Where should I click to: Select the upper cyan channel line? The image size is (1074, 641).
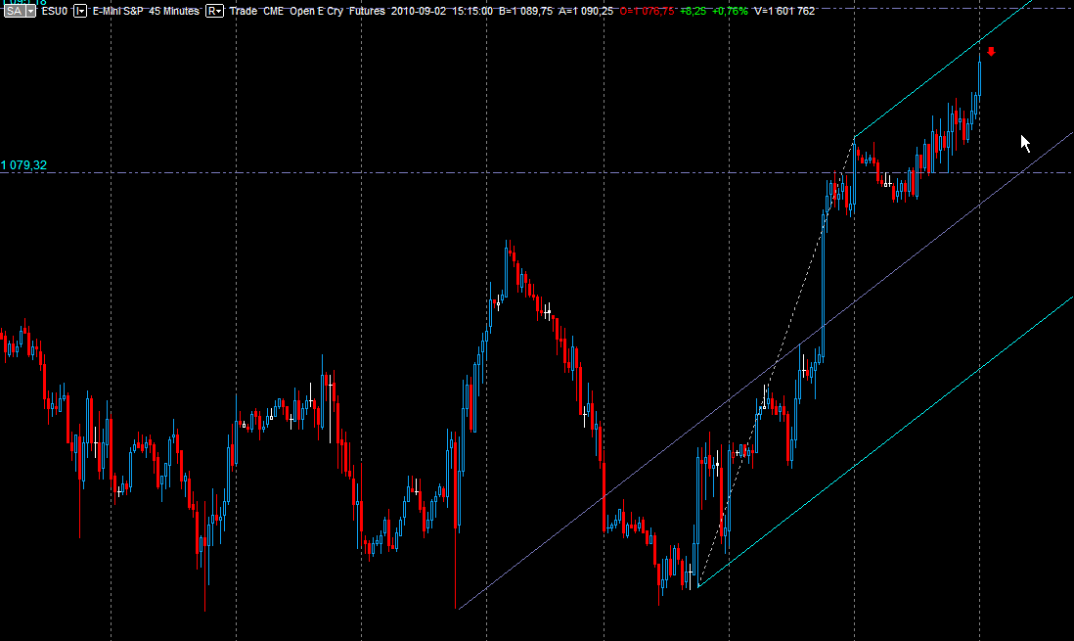(x=943, y=69)
